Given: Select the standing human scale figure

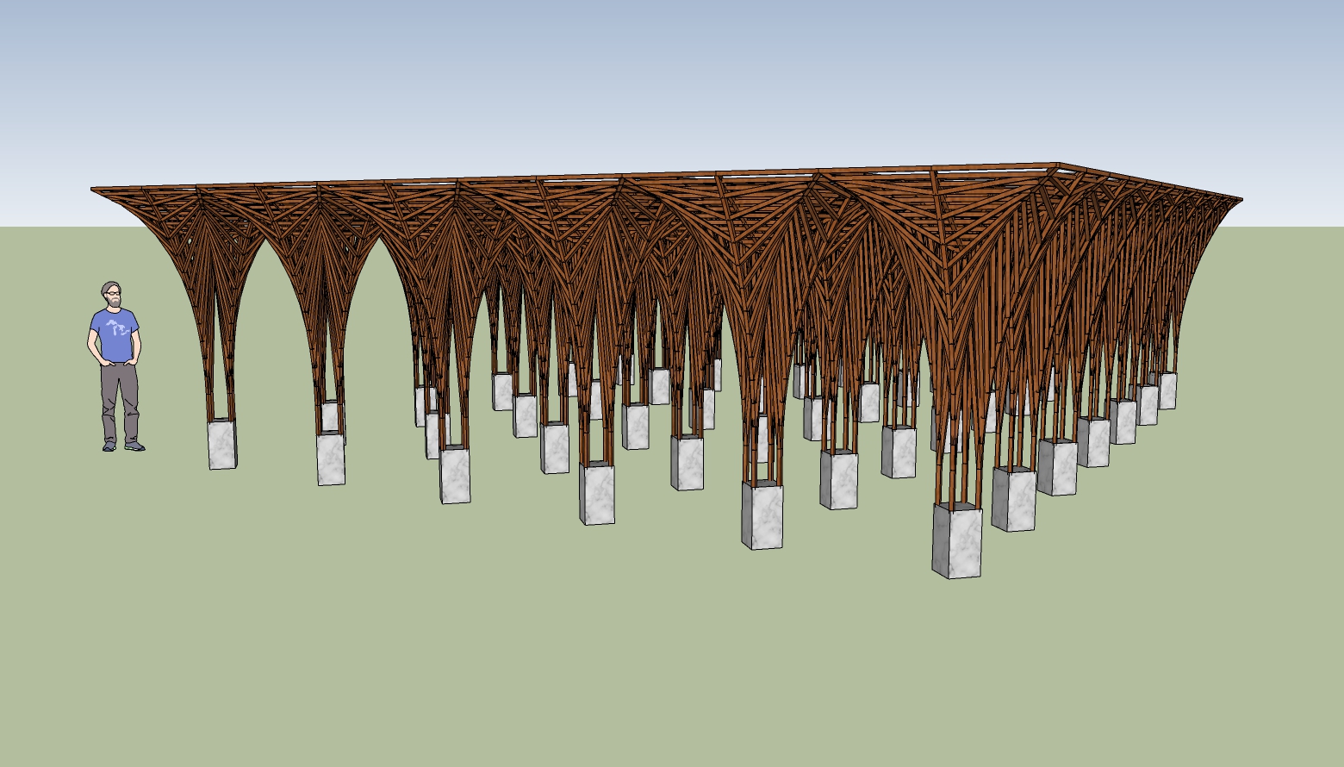Looking at the screenshot, I should pyautogui.click(x=115, y=367).
